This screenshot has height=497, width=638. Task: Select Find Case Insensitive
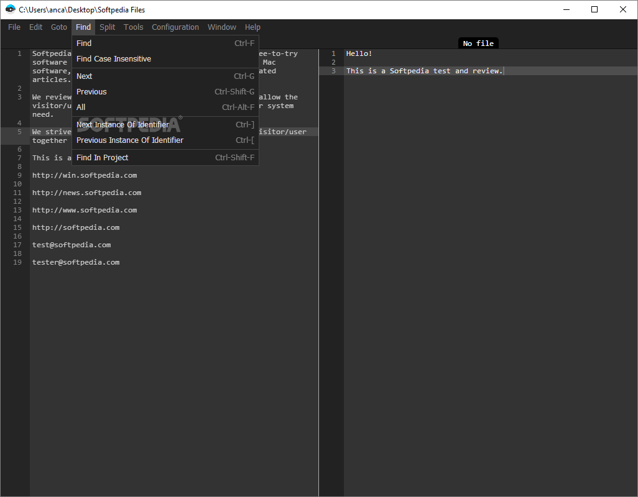click(165, 59)
